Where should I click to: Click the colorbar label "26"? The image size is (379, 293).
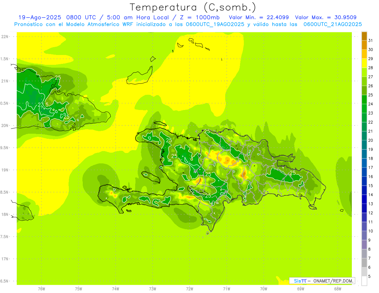click(x=371, y=86)
